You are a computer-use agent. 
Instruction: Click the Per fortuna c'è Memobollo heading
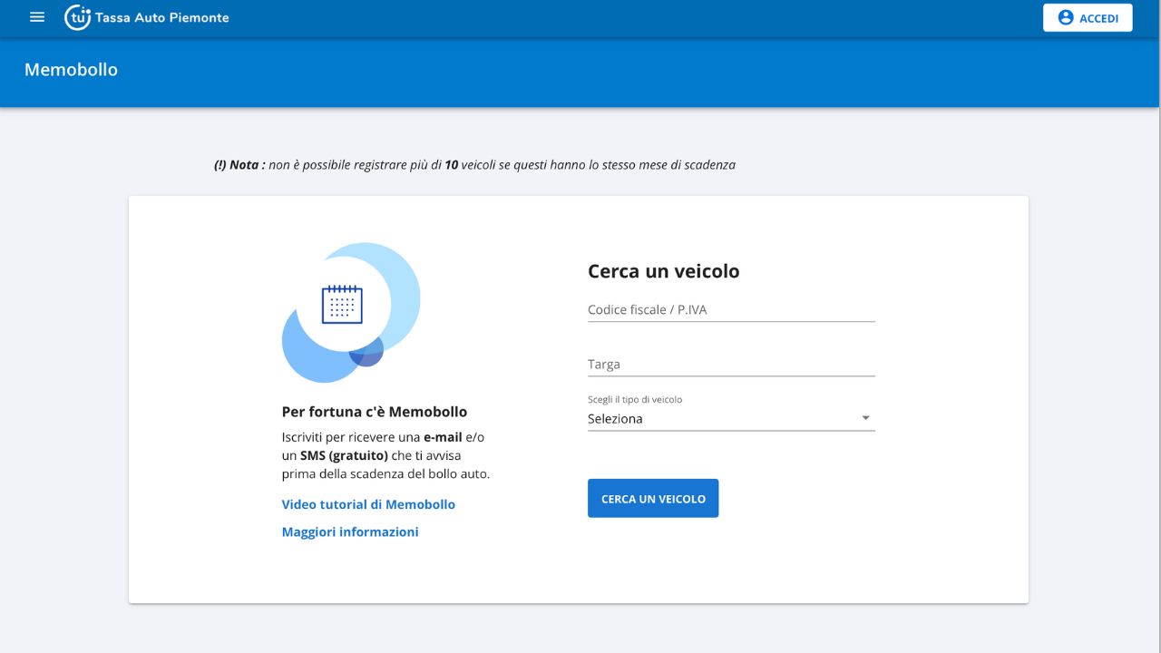(375, 412)
